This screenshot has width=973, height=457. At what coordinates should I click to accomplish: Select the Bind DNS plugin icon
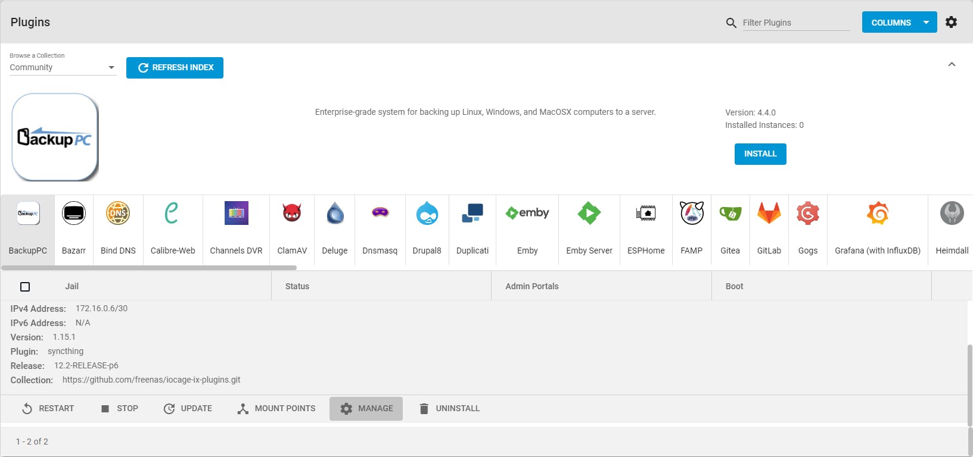tap(118, 214)
